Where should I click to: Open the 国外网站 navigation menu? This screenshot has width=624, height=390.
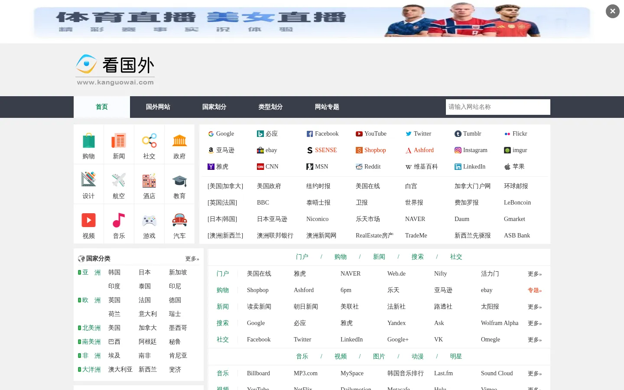158,107
